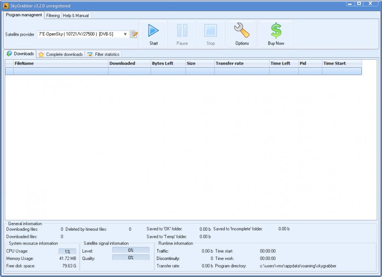The width and height of the screenshot is (382, 277).
Task: Start grabbing with the Start play icon
Action: (x=153, y=31)
